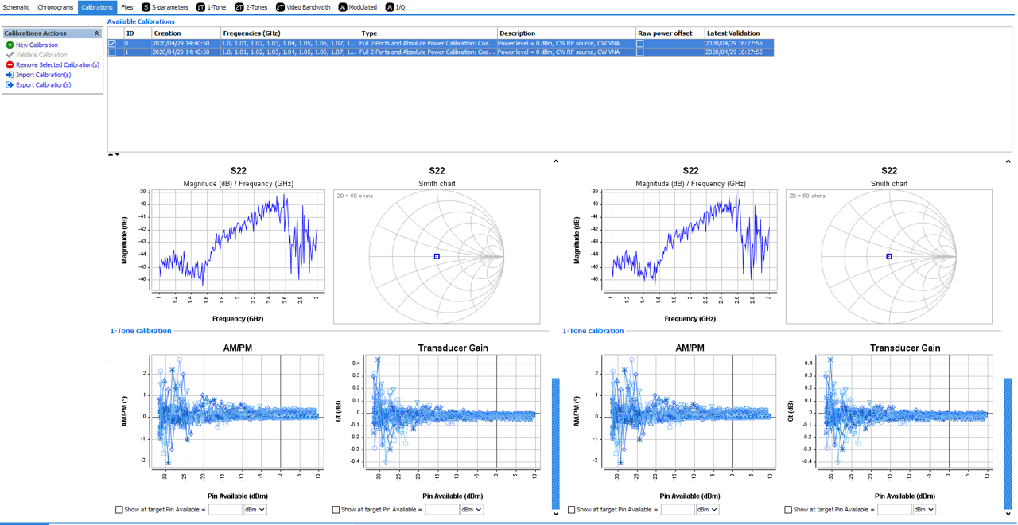Image resolution: width=1018 pixels, height=525 pixels.
Task: Click the Frequencies cell of calibration ID 0
Action: coord(289,44)
